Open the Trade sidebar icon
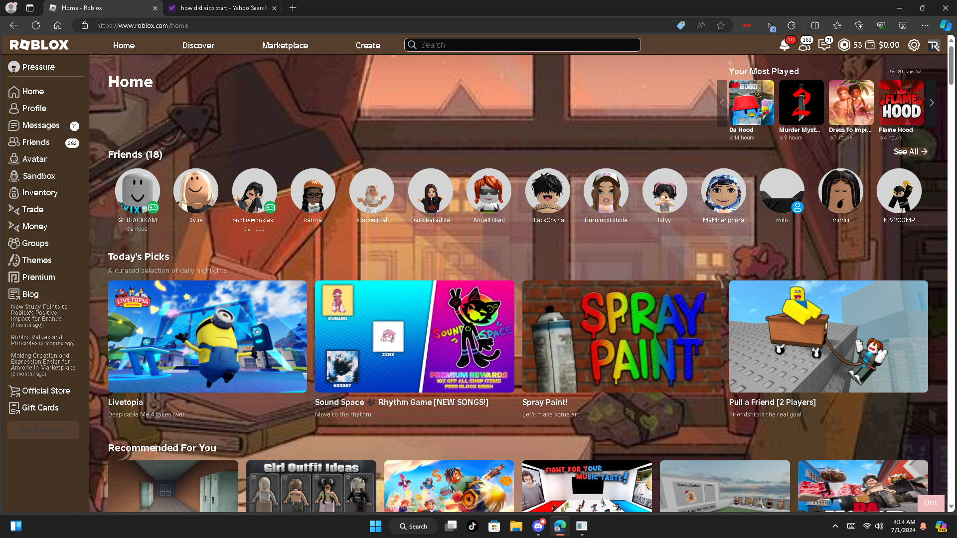 [x=14, y=210]
